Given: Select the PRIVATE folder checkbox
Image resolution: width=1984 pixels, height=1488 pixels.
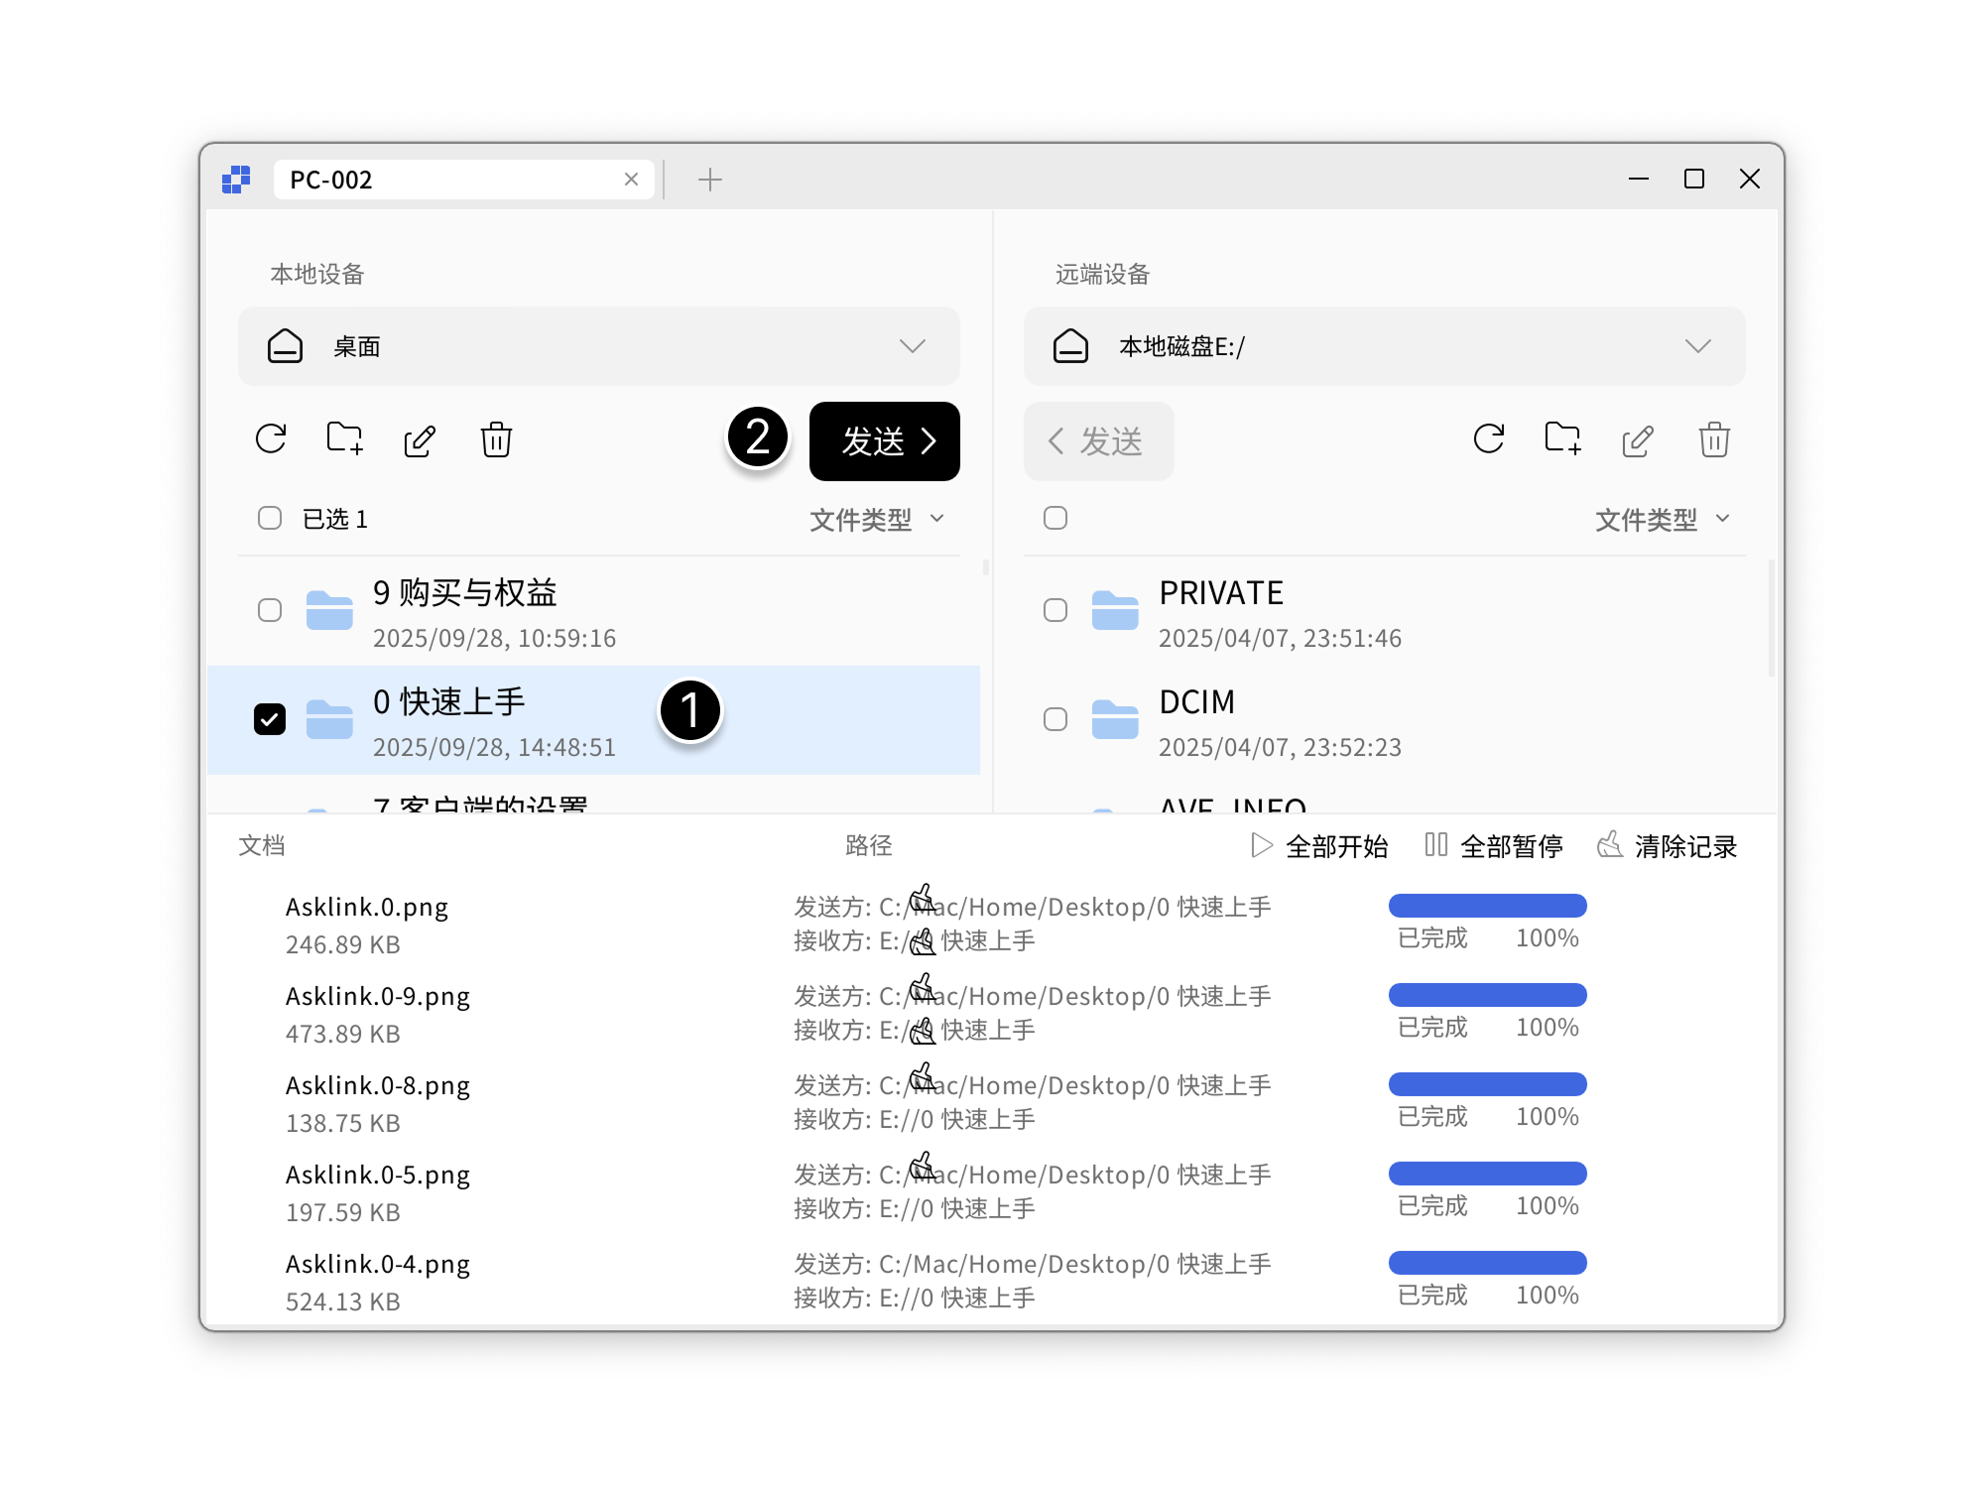Looking at the screenshot, I should (1055, 610).
